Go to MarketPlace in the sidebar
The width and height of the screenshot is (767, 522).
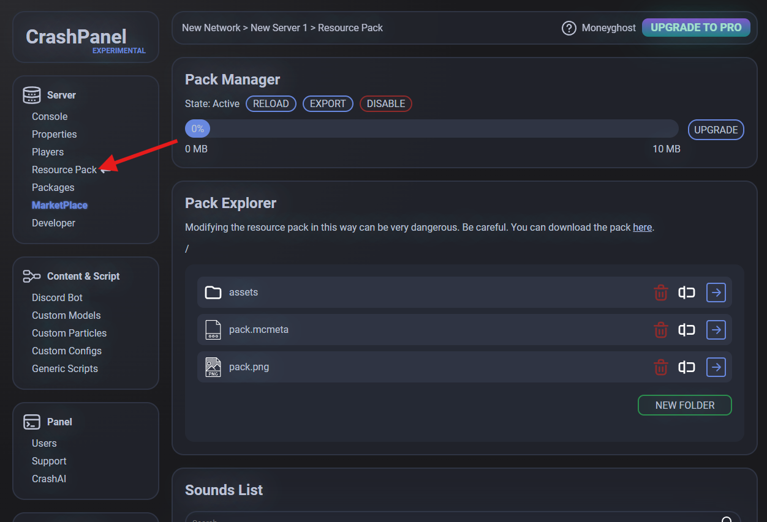coord(59,205)
